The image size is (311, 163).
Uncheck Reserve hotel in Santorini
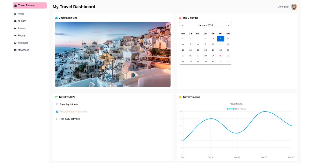(x=57, y=112)
